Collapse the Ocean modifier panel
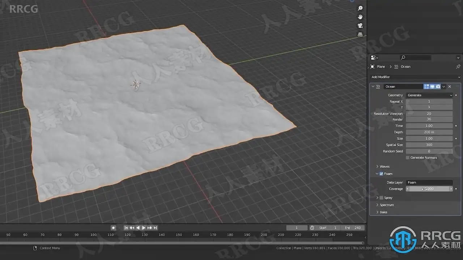Image resolution: width=463 pixels, height=260 pixels. (x=373, y=87)
